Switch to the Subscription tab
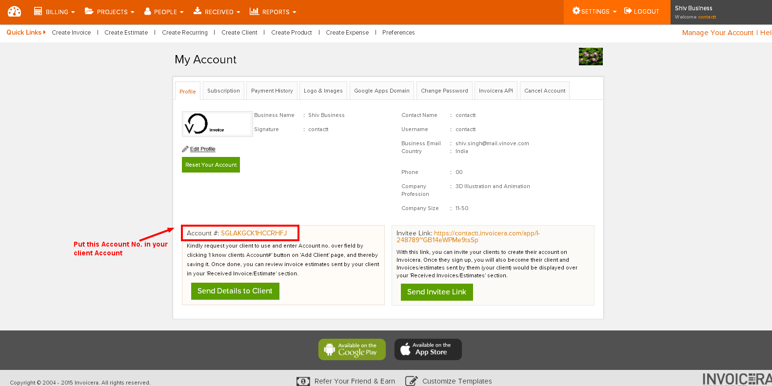The image size is (772, 386). click(x=223, y=91)
